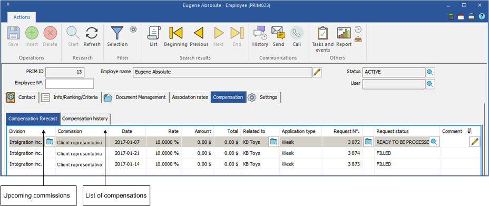Click the Rate column header
The height and width of the screenshot is (206, 489).
pos(163,131)
